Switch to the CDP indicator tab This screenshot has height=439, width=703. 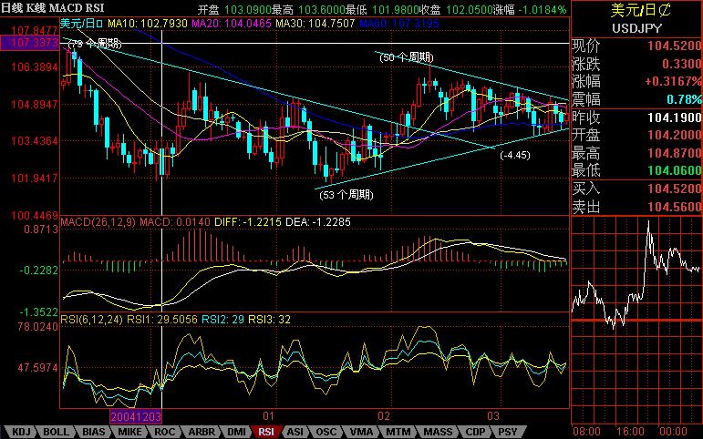(475, 432)
